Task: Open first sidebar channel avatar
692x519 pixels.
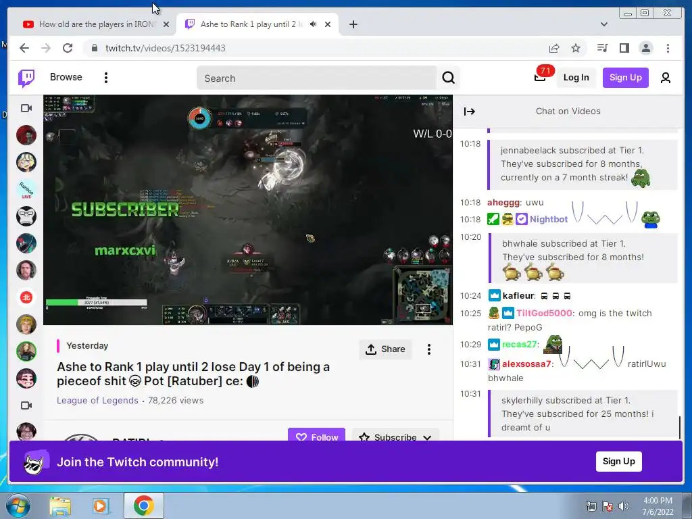Action: point(26,135)
